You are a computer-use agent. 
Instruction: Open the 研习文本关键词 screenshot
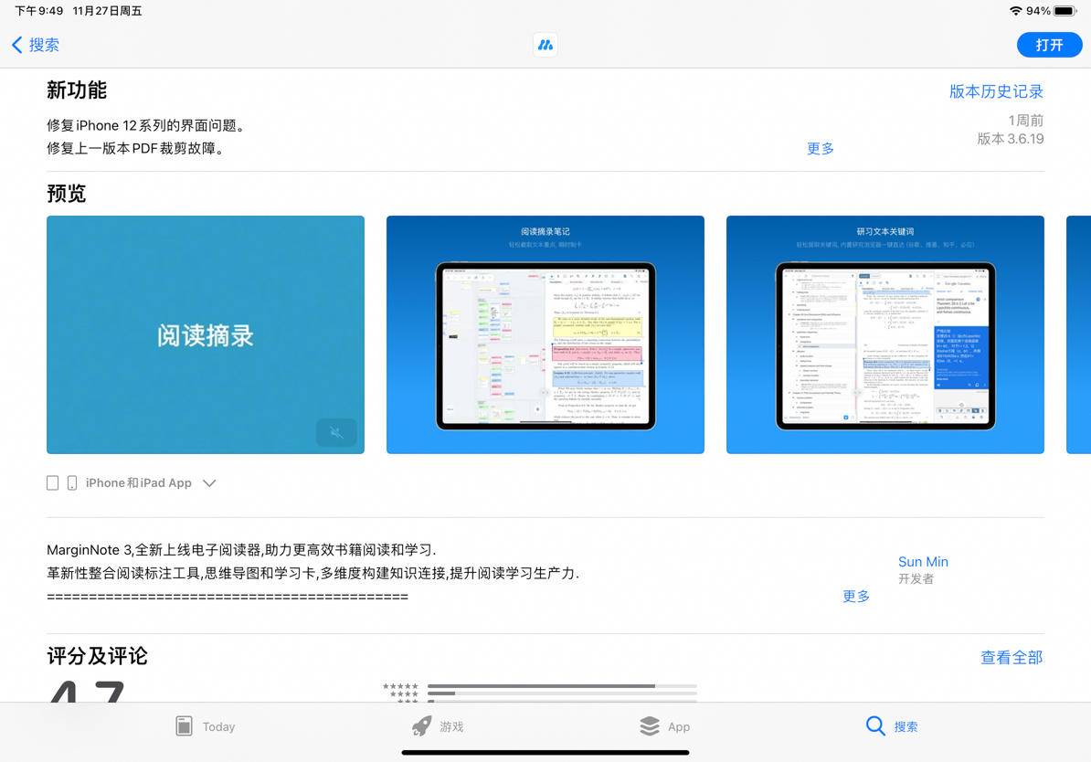tap(885, 334)
